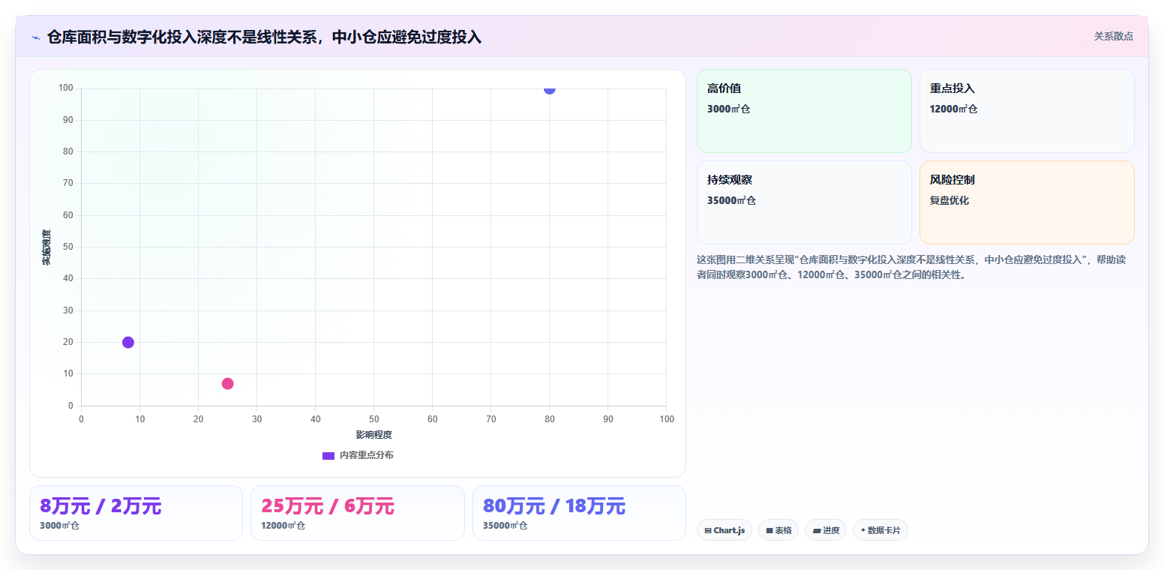Click the 影响程度 x-axis title
This screenshot has height=570, width=1164.
tap(373, 435)
